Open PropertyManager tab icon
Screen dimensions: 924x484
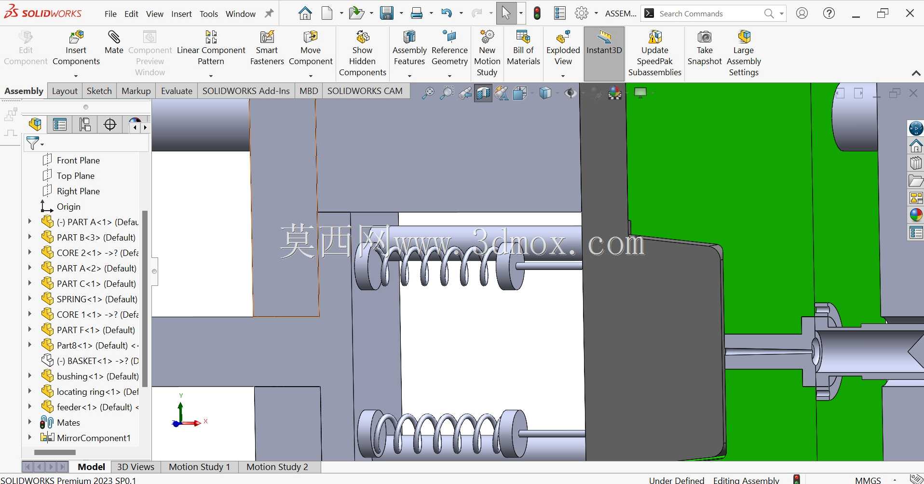[60, 125]
